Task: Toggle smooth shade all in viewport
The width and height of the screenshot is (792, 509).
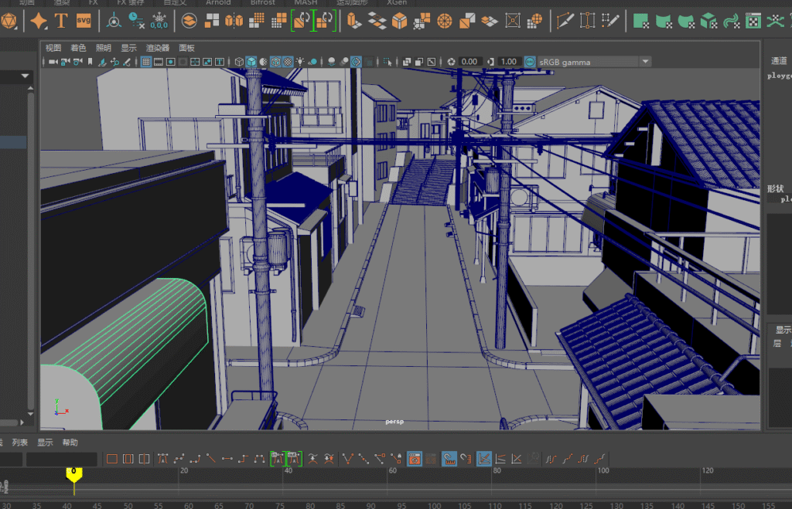Action: coord(251,62)
